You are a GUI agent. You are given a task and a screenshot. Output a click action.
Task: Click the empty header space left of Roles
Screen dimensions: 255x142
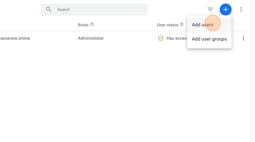tap(39, 25)
